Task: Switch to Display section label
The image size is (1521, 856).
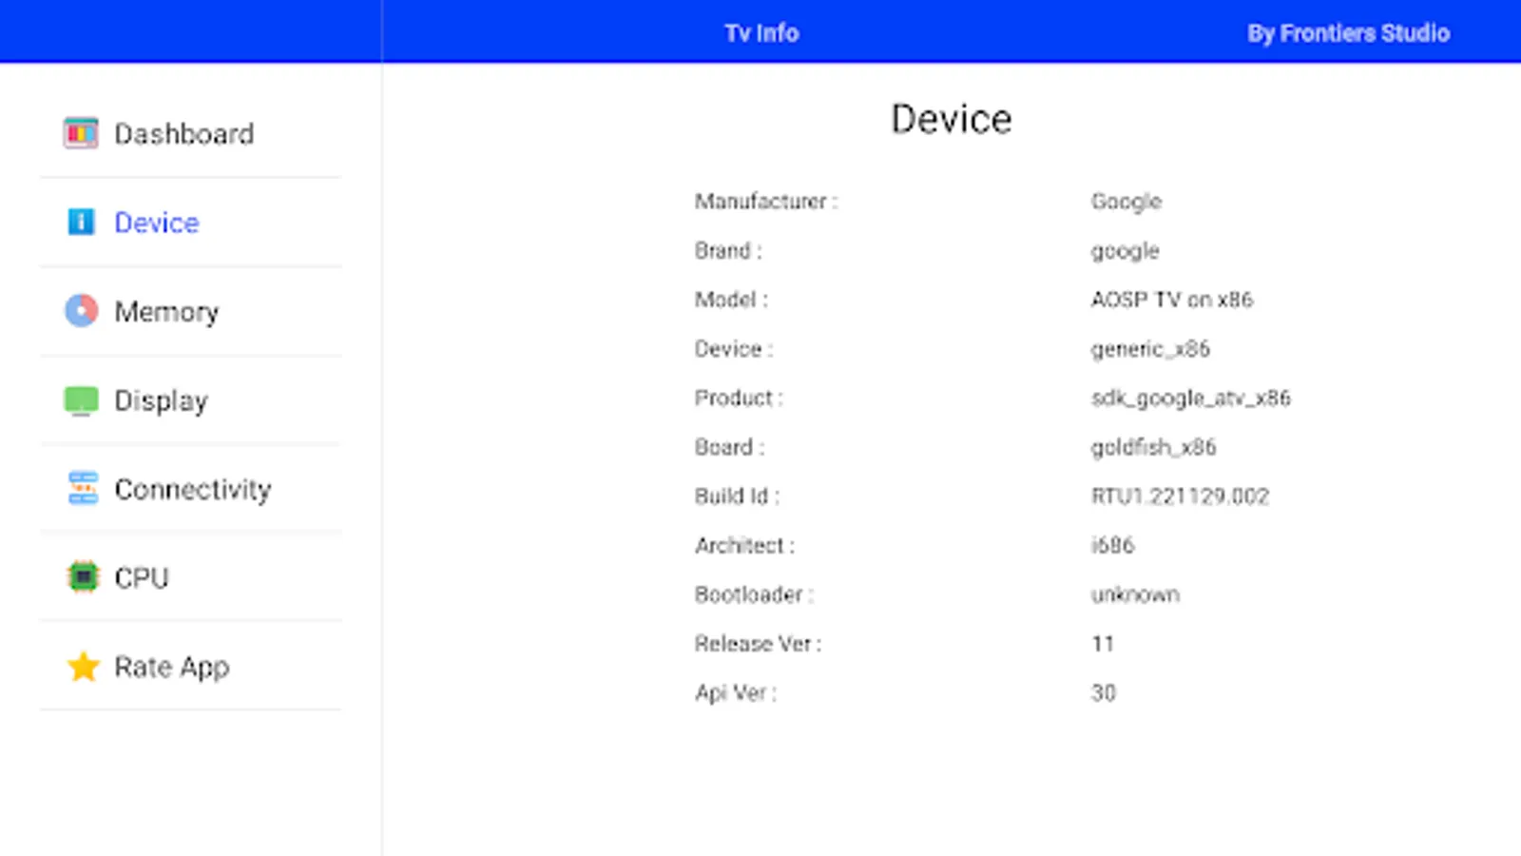Action: tap(161, 400)
